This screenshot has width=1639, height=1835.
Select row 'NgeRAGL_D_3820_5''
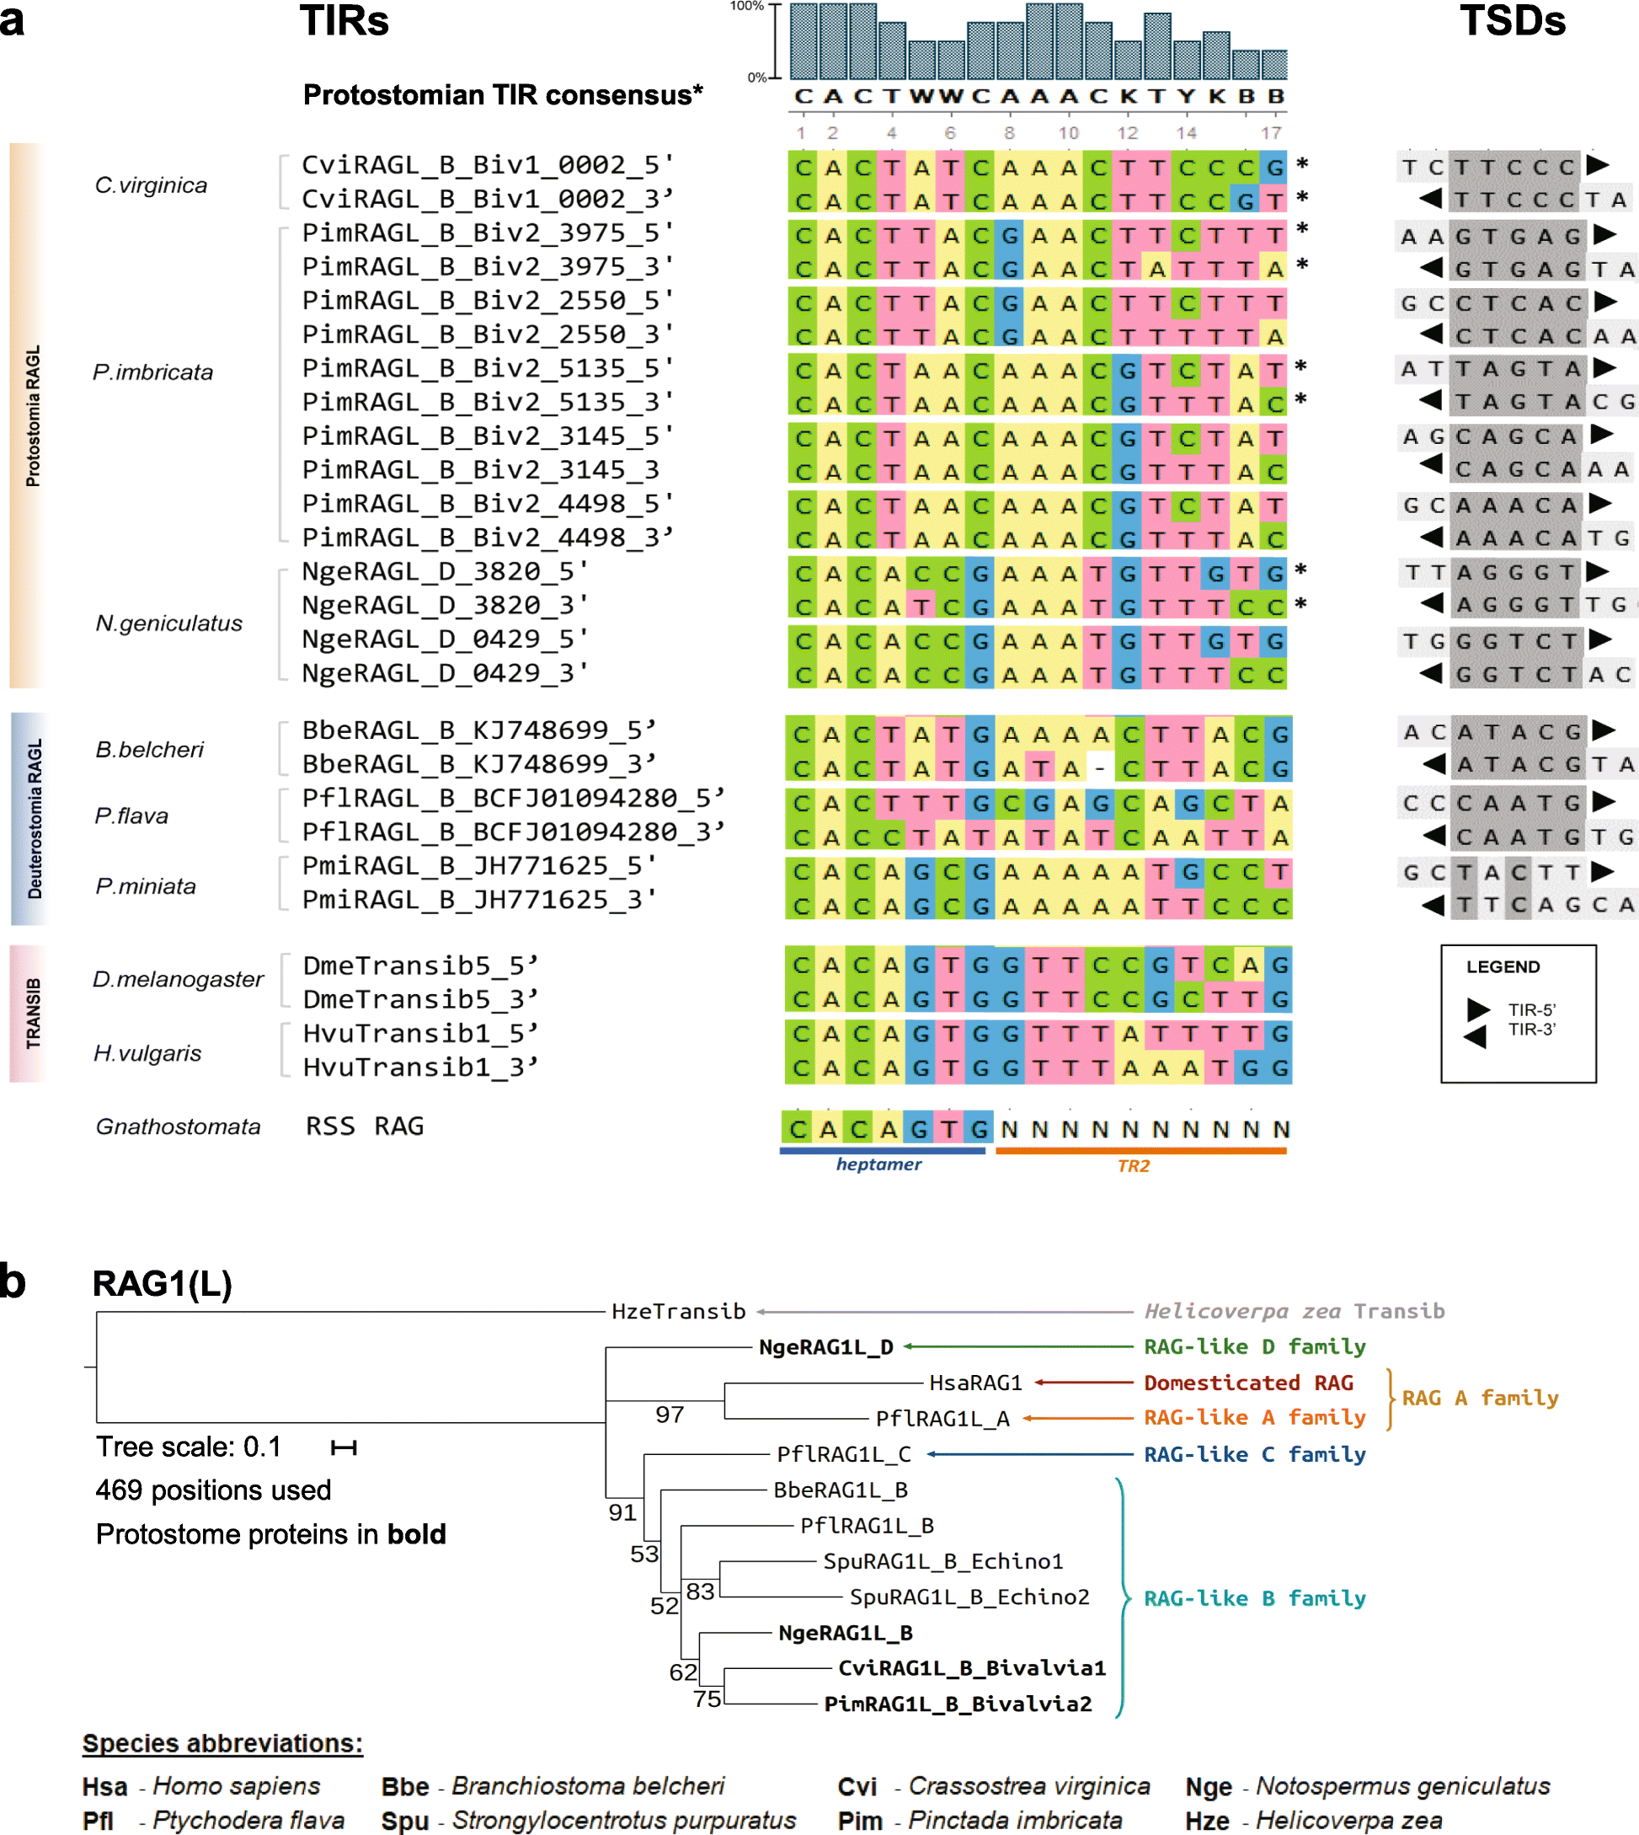tap(446, 571)
